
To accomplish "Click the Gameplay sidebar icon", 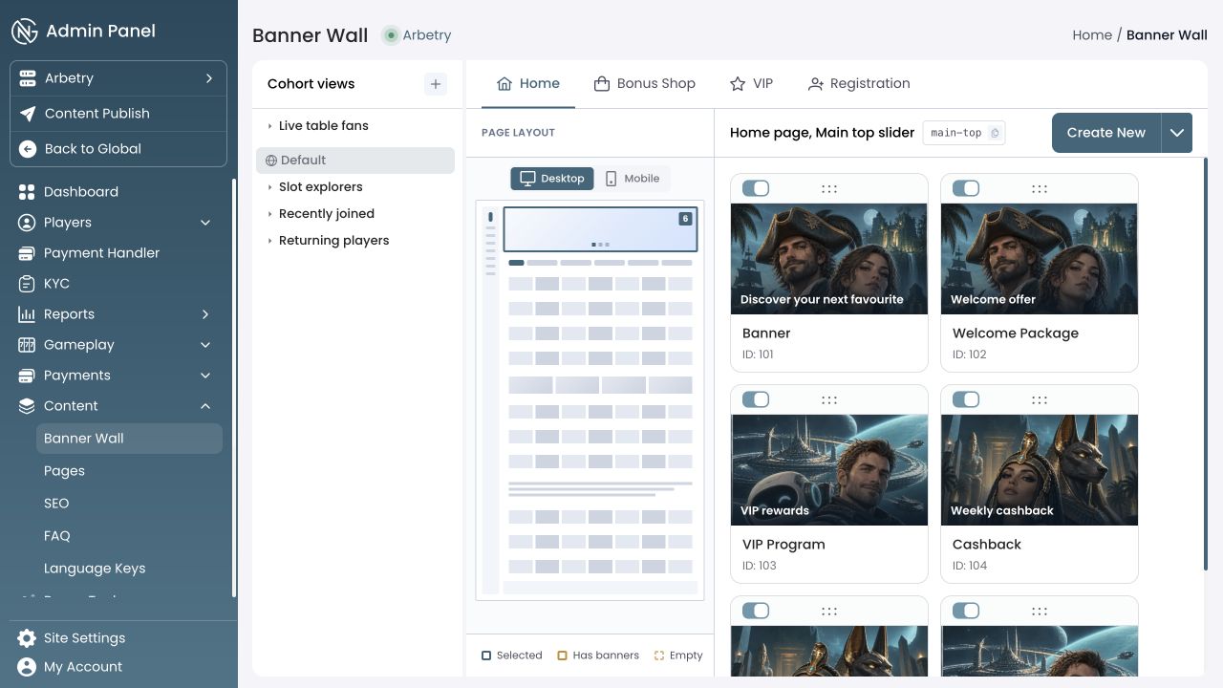I will (27, 345).
